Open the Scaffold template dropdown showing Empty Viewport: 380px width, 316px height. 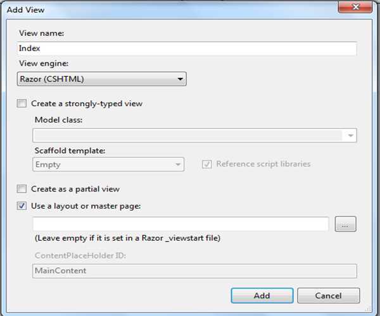click(108, 164)
